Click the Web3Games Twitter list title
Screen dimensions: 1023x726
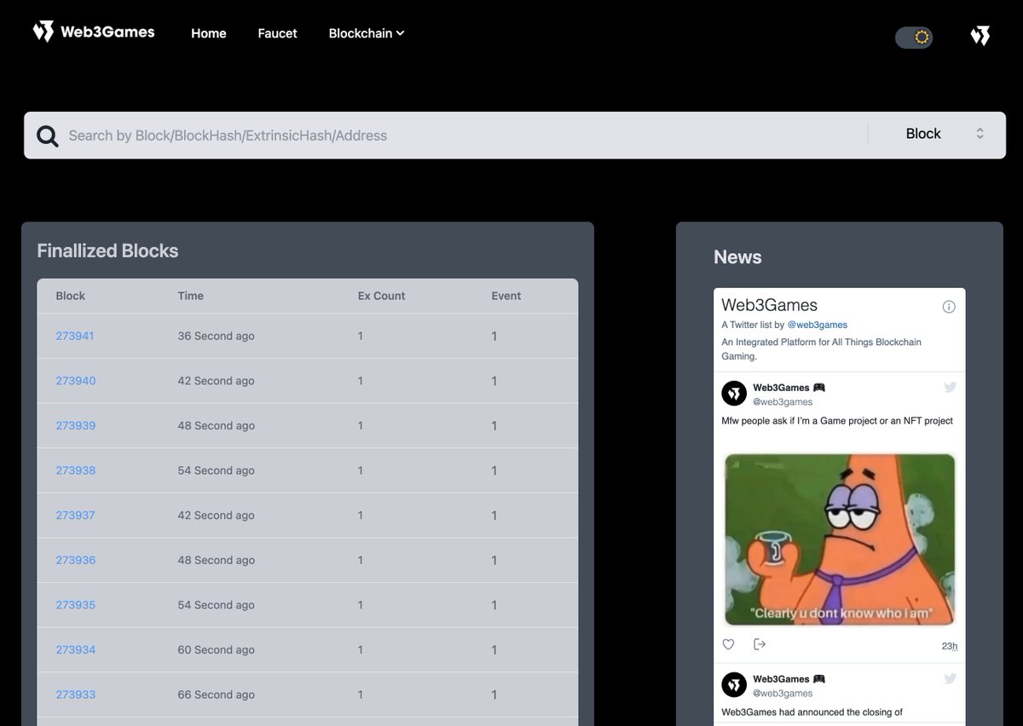[769, 305]
